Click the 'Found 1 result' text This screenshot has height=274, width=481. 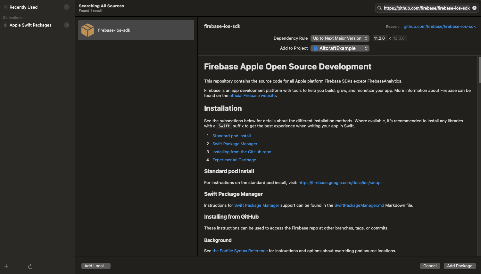tap(91, 11)
